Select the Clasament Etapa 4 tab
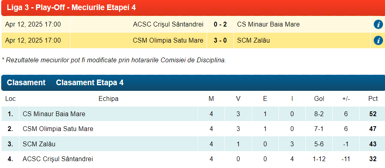Screen dimensions: 385x168 click(90, 83)
